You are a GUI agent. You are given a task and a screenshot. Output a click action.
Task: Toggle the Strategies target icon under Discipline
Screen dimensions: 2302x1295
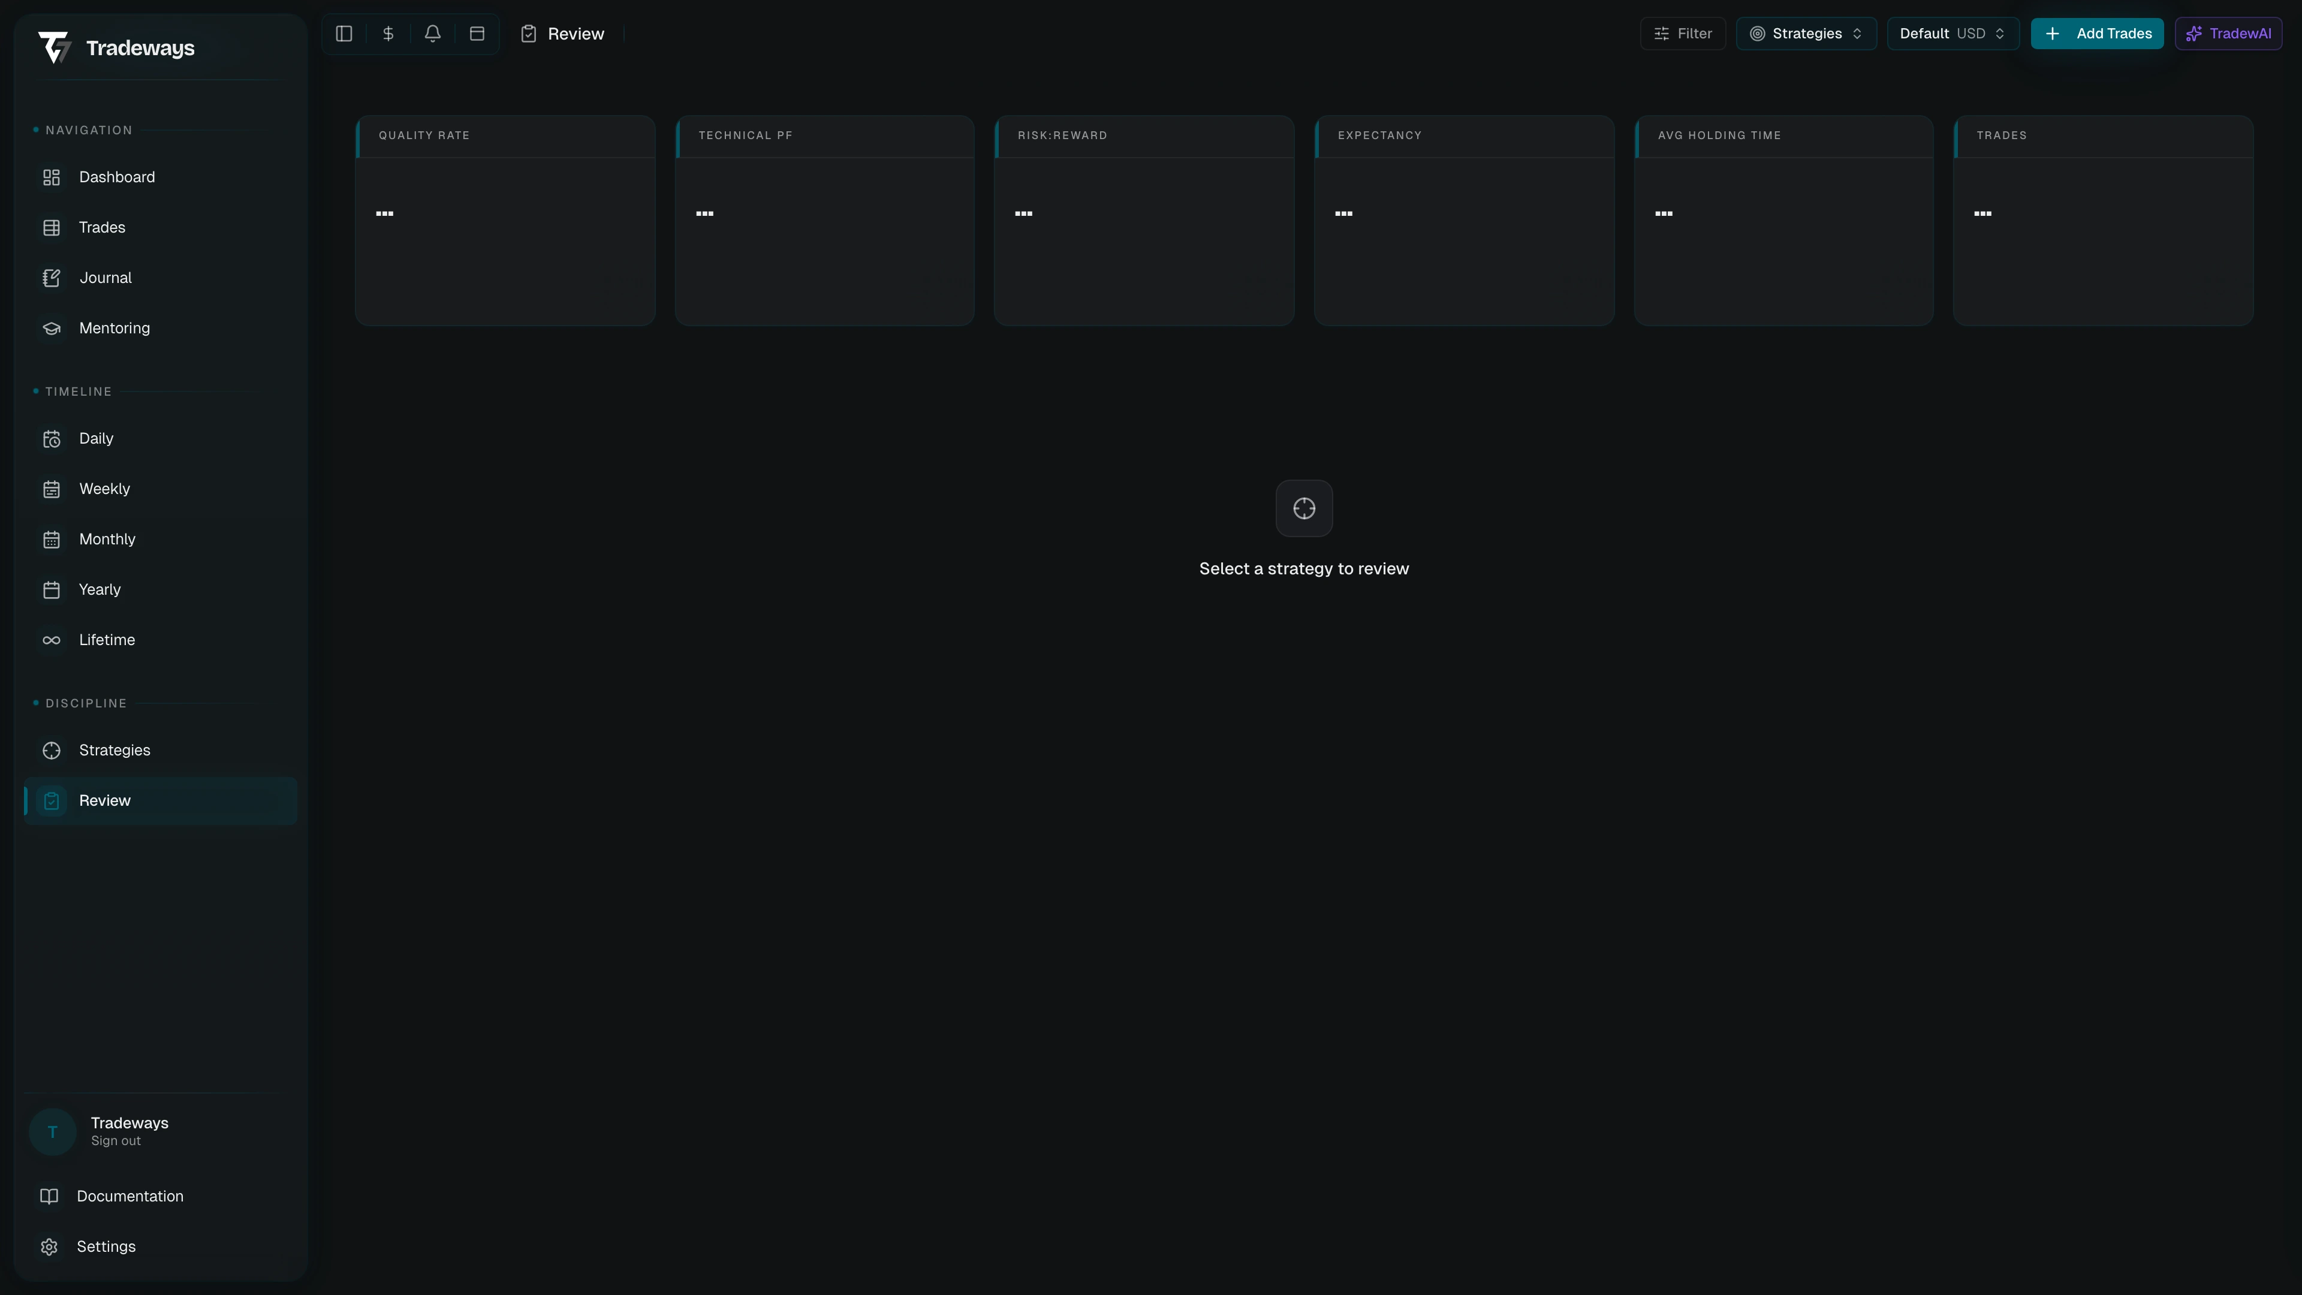51,750
